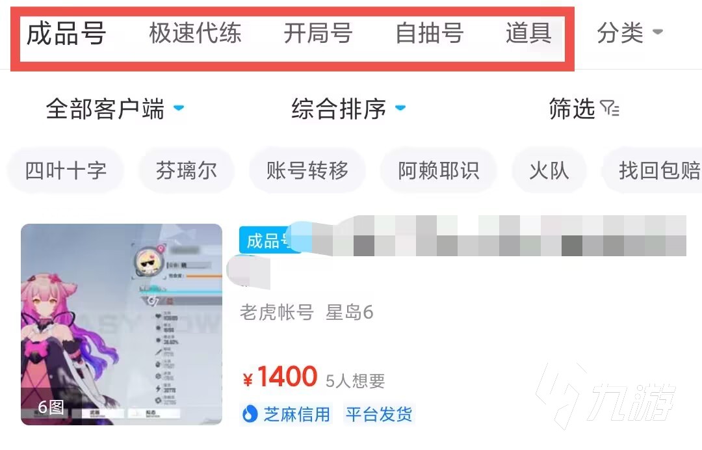Choose the 账号转移 filter chip
The height and width of the screenshot is (450, 702).
click(307, 170)
